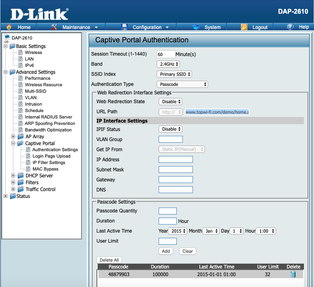Screen dimensions: 314x287
Task: Open IP Filter Settings in the tree
Action: click(49, 162)
